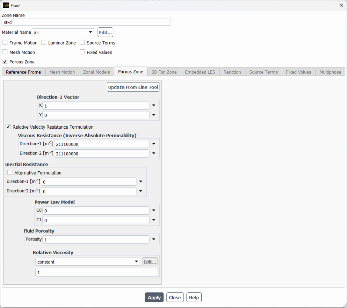Switch to the Mesh Motion tab
This screenshot has width=347, height=308.
62,72
